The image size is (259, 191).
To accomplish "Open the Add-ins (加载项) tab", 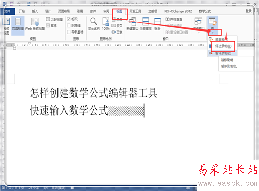I will tap(153, 11).
